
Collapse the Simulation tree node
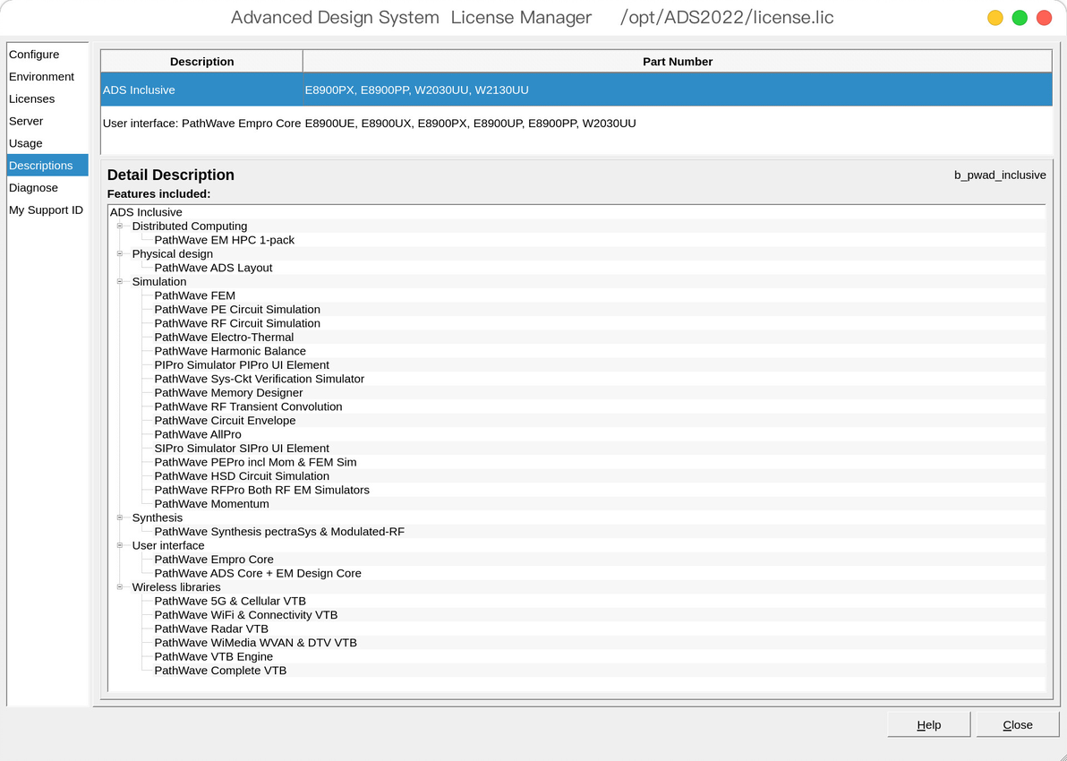(120, 282)
